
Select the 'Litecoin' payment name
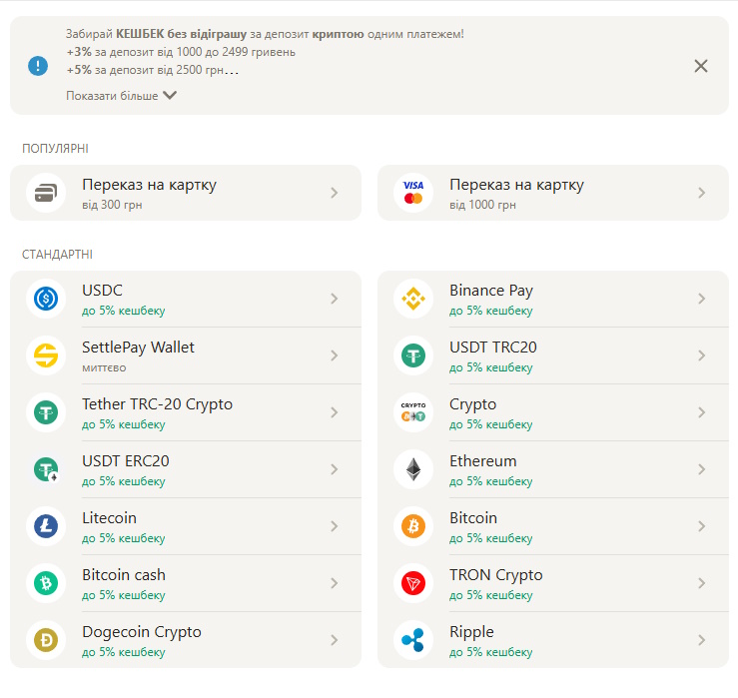109,518
